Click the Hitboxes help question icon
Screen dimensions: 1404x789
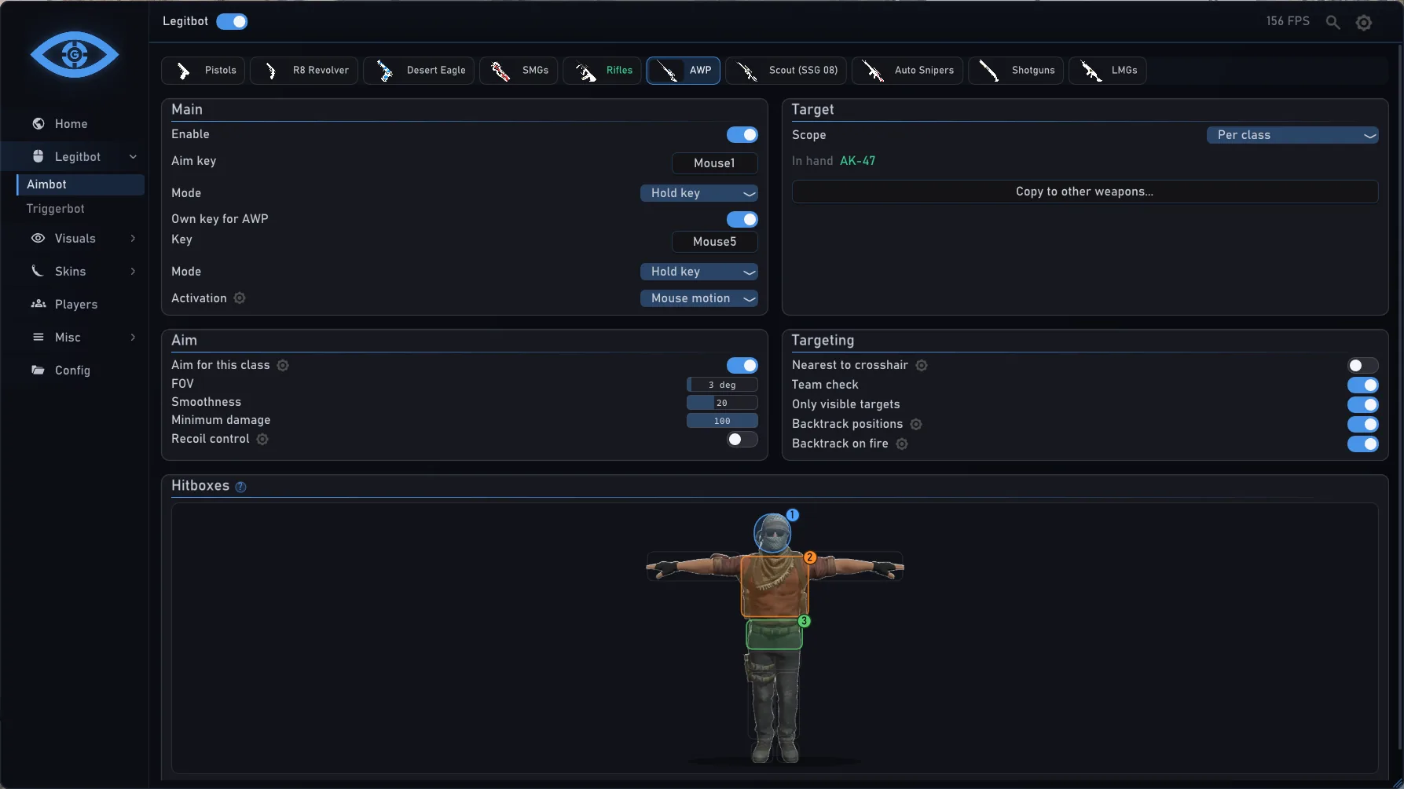(240, 487)
